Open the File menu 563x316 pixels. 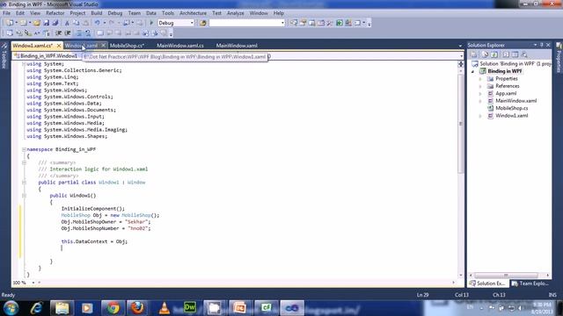click(x=6, y=13)
